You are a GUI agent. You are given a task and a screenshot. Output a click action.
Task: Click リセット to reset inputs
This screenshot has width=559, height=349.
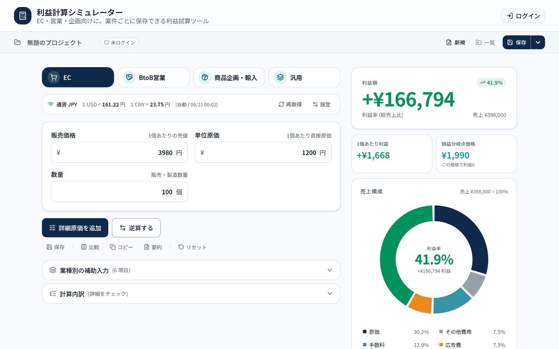(x=192, y=247)
